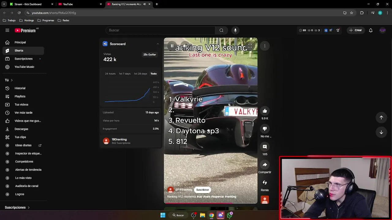This screenshot has width=392, height=220.
Task: Open Trabajo bookmarks folder
Action: 9,20
